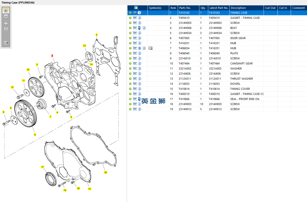Click callout label 17 on the diagram
Image resolution: width=307 pixels, height=202 pixels.
pos(42,167)
